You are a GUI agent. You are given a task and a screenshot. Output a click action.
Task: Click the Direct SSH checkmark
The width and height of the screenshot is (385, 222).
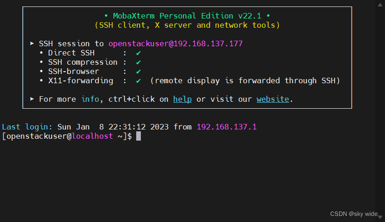tap(139, 53)
